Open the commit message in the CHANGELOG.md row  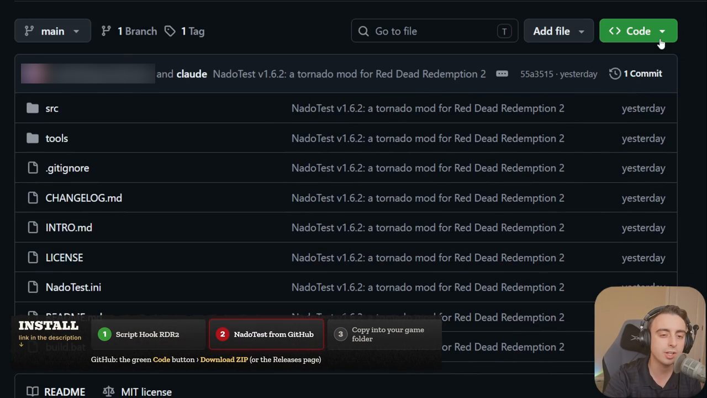coord(428,198)
